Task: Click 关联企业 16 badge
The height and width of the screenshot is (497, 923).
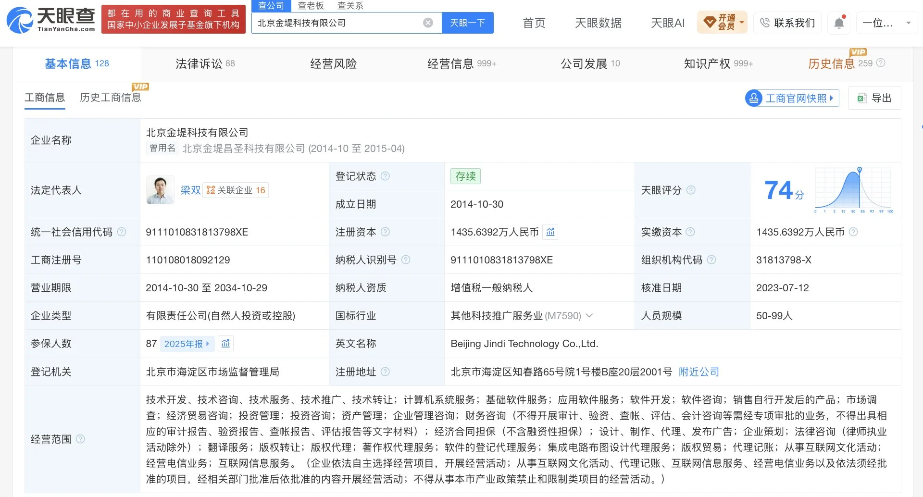Action: point(236,190)
